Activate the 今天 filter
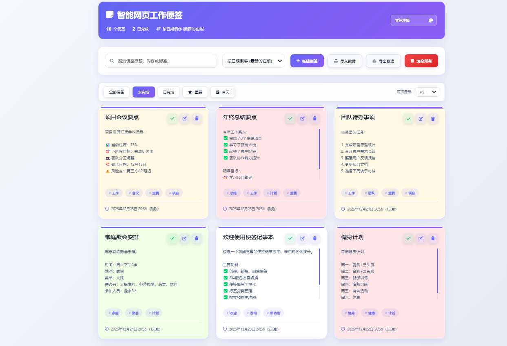Image resolution: width=507 pixels, height=346 pixels. [x=222, y=92]
